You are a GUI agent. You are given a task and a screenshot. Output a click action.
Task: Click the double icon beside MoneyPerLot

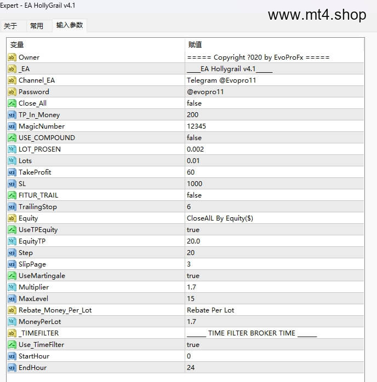pos(12,322)
